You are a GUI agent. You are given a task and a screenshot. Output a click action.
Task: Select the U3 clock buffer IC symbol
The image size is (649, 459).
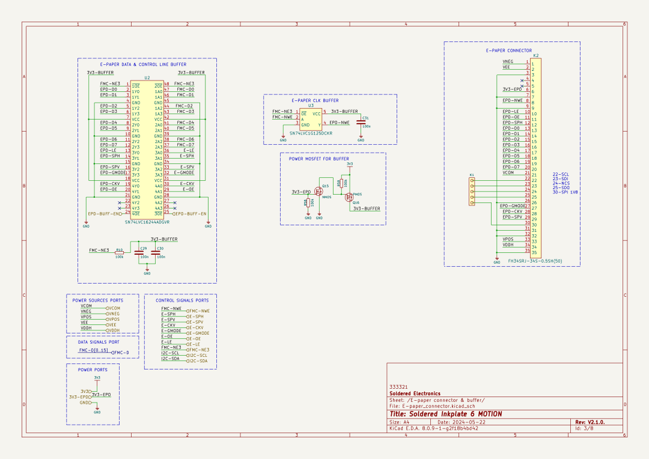point(311,119)
